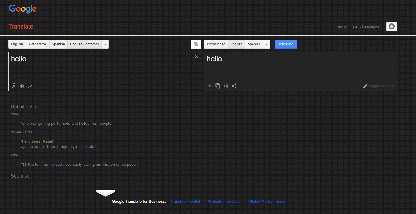The width and height of the screenshot is (416, 214).
Task: Click the verb label
Action: tap(15, 155)
